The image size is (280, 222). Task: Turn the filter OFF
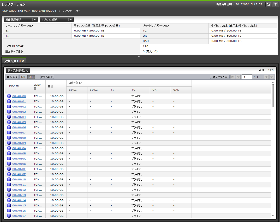point(31,77)
